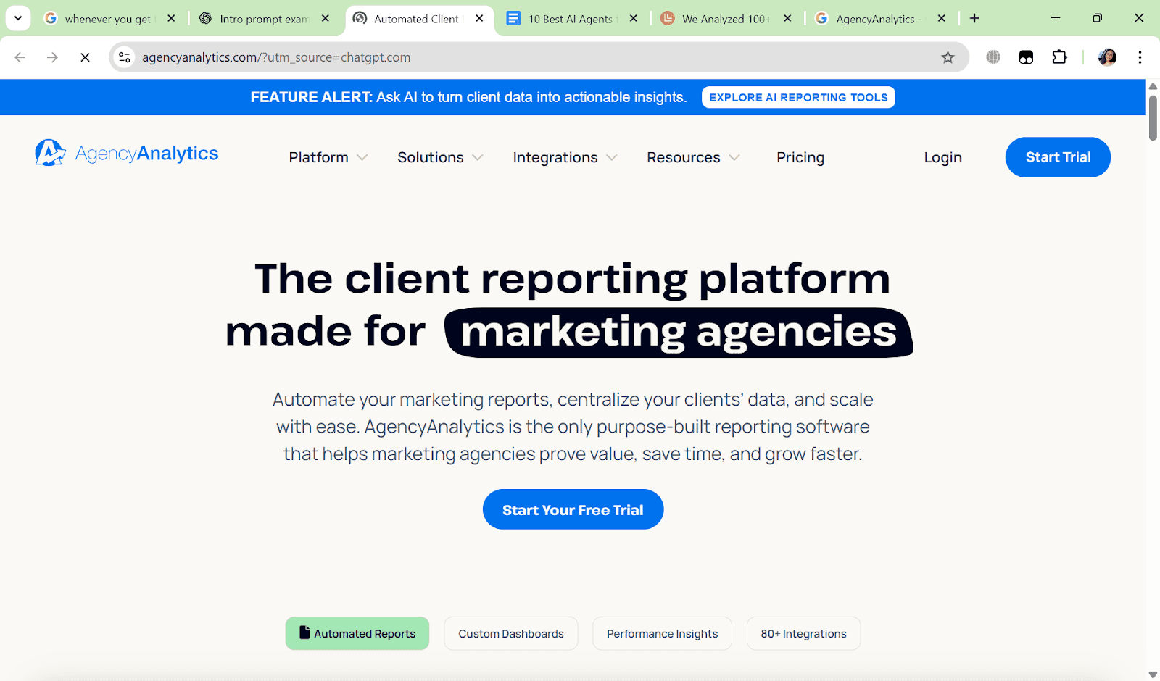The height and width of the screenshot is (681, 1160).
Task: Click the document icon on Automated Reports pill
Action: (304, 632)
